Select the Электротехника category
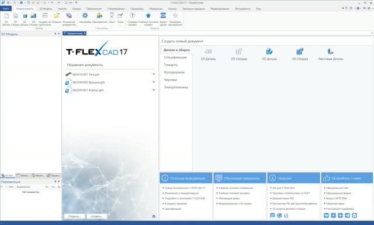The height and width of the screenshot is (225, 374). click(x=176, y=87)
